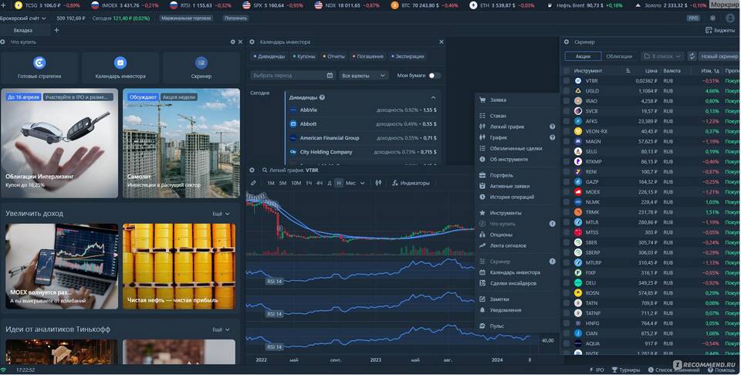Open column settings icon next to Инструмент
The width and height of the screenshot is (741, 375).
pyautogui.click(x=628, y=71)
